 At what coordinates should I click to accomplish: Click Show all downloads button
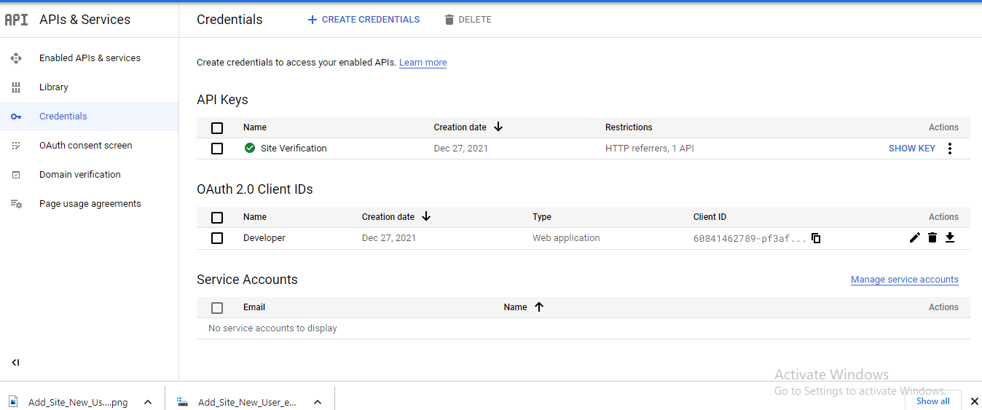pos(932,401)
